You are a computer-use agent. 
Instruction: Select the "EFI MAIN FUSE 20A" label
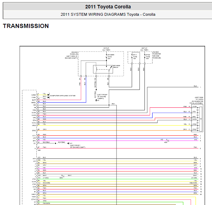111,57
